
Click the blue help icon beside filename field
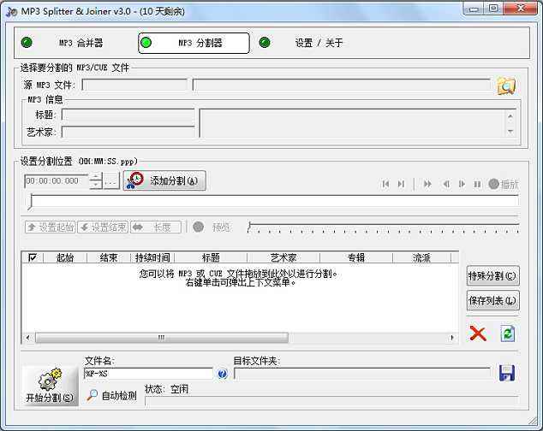click(223, 374)
